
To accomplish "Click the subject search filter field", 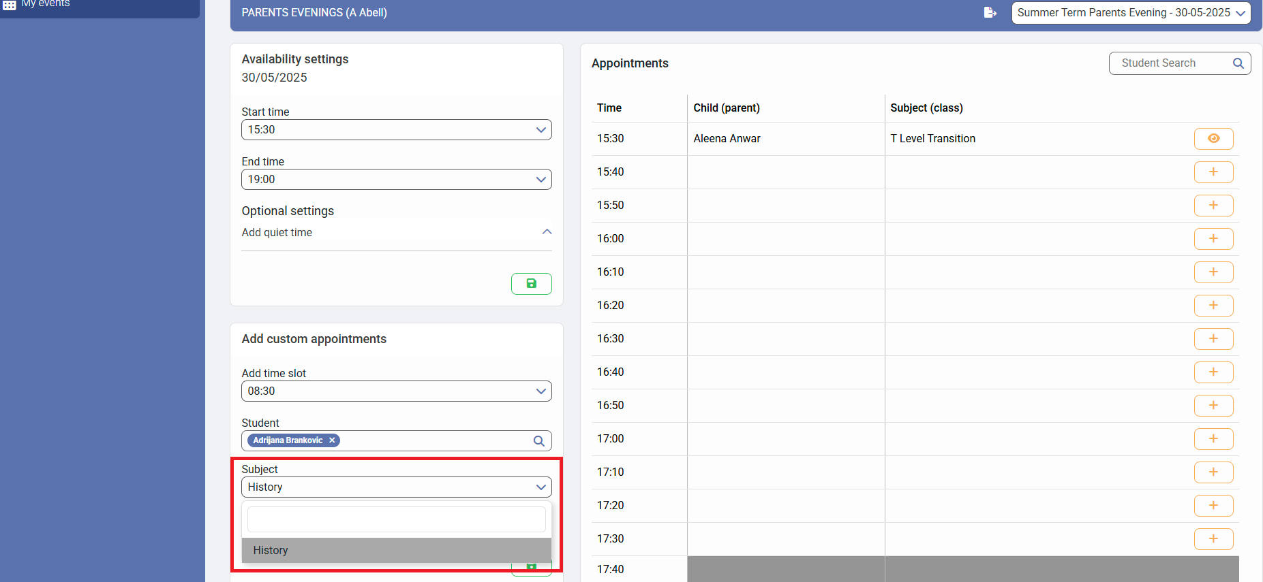I will pos(396,519).
